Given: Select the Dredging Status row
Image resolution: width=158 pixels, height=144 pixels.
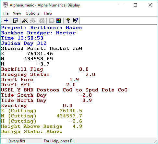Looking at the screenshot, I should tap(48, 75).
